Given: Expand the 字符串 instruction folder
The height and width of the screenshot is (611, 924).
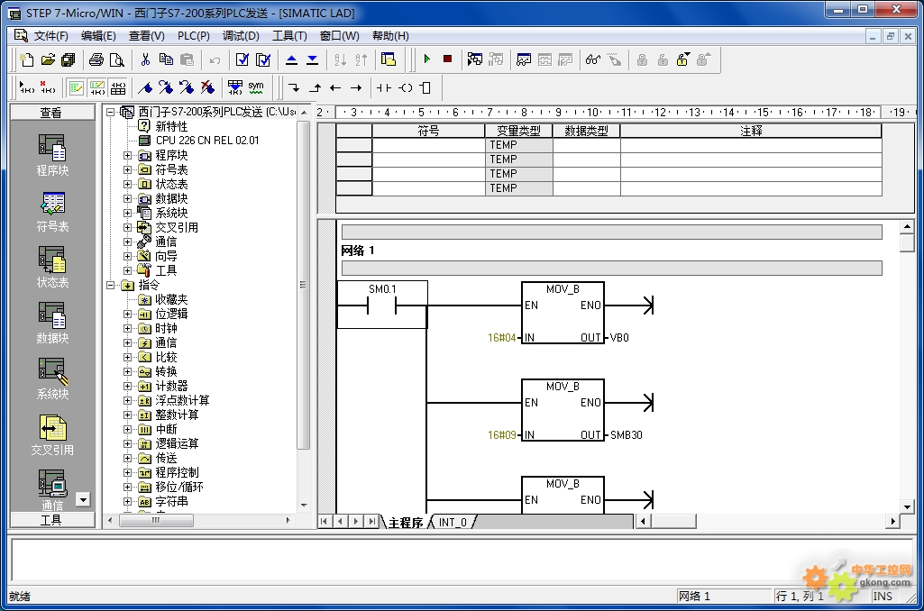Looking at the screenshot, I should (x=127, y=501).
